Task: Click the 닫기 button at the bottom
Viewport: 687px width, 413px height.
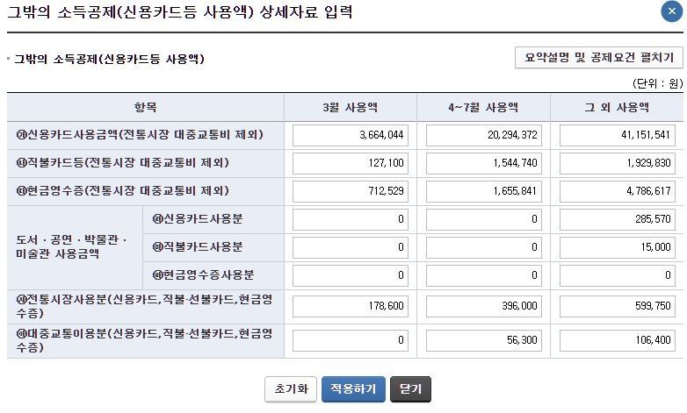Action: coord(410,388)
